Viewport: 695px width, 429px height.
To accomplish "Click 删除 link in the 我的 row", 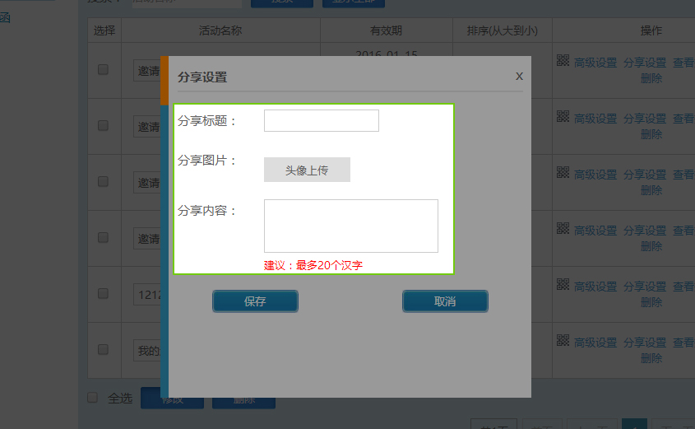I will pyautogui.click(x=651, y=358).
